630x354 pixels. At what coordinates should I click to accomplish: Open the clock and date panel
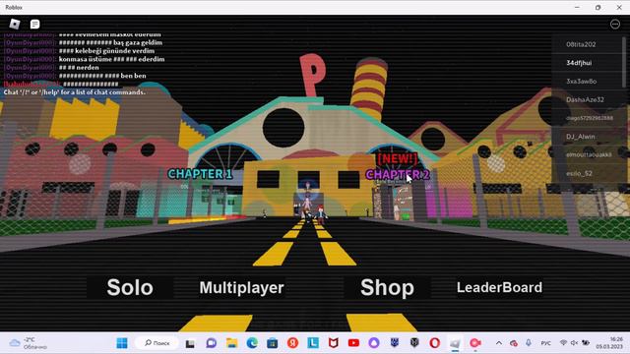tap(610, 343)
